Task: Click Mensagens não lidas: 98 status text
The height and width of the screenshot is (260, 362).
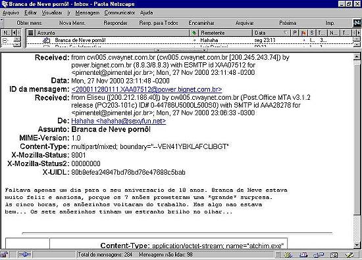Action: click(x=165, y=255)
